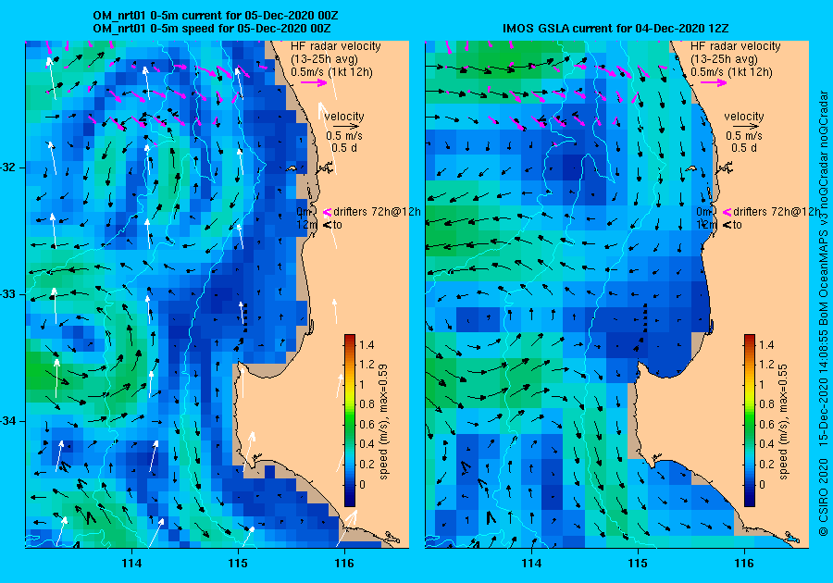
Task: Click 'HF radar velocity' label in OM_nrt01 map
Action: 336,46
